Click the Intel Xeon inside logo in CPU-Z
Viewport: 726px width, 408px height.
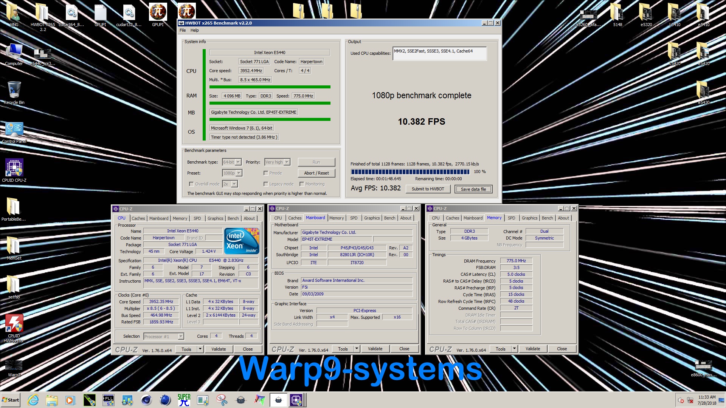[x=241, y=241]
